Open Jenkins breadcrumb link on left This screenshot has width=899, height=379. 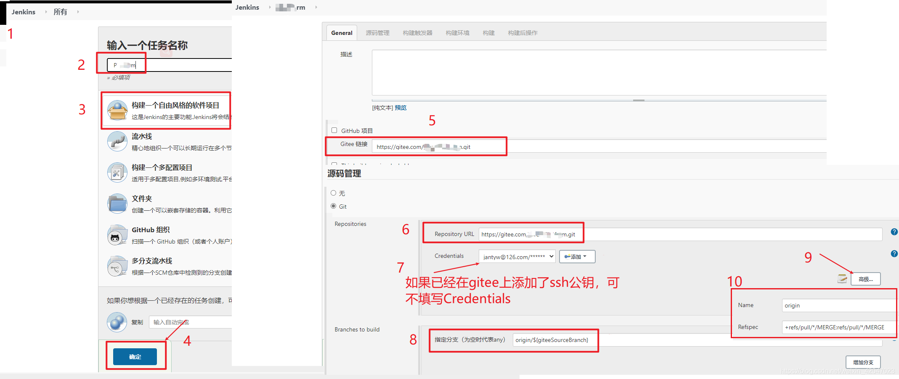(x=24, y=12)
